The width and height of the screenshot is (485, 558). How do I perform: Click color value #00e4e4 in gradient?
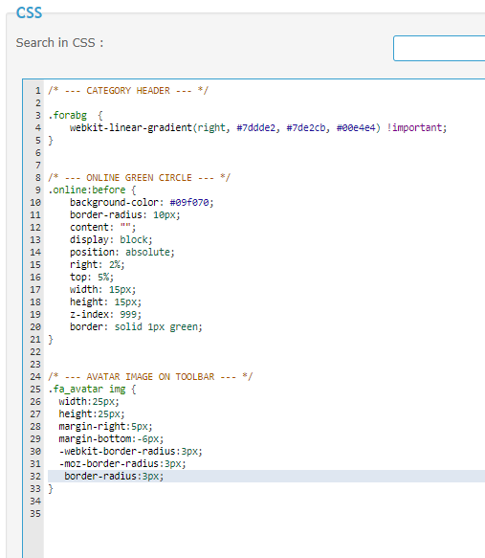click(x=356, y=127)
